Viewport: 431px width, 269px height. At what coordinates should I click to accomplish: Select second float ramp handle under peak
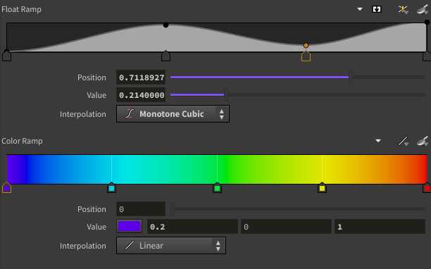(165, 56)
